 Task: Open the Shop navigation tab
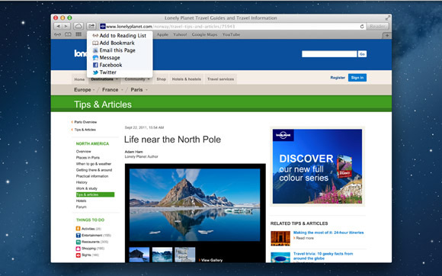[x=162, y=79]
